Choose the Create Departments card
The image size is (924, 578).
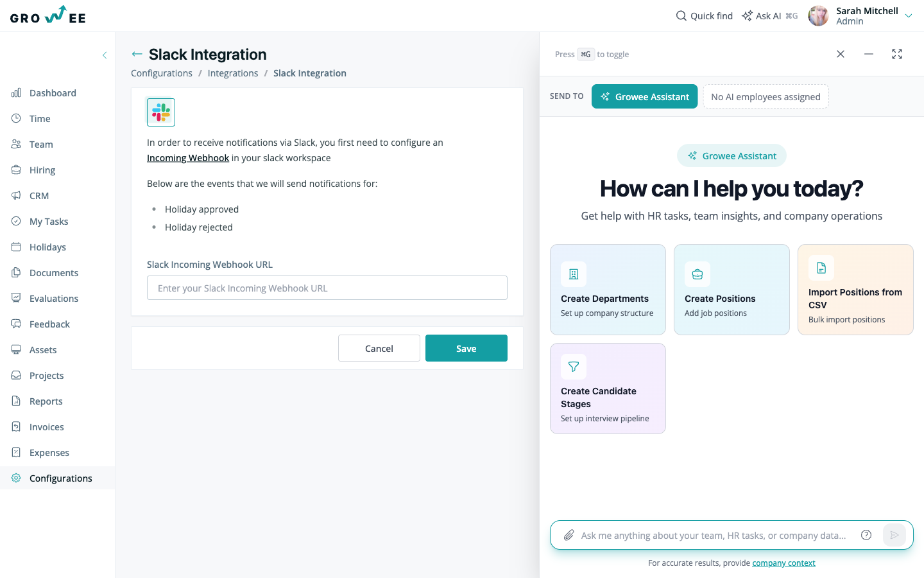point(608,290)
